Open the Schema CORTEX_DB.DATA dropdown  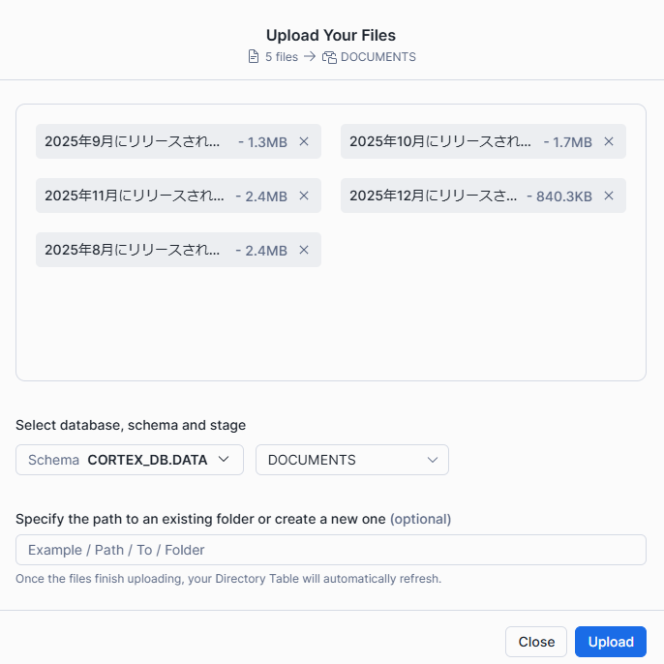[x=129, y=460]
